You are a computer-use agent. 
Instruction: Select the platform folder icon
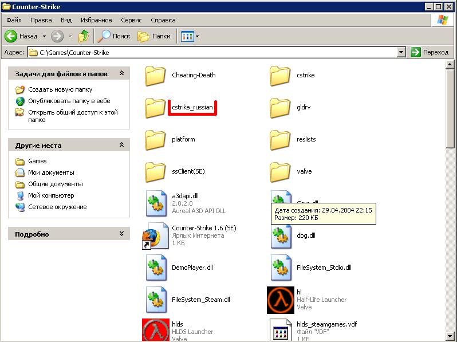pos(155,140)
